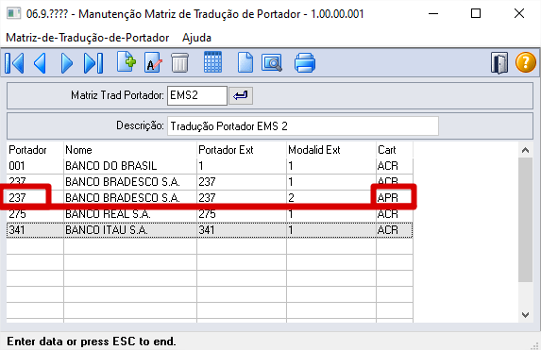Viewport: 541px width, 350px height.
Task: Click Modalid Ext cell with value 2
Action: pos(331,198)
